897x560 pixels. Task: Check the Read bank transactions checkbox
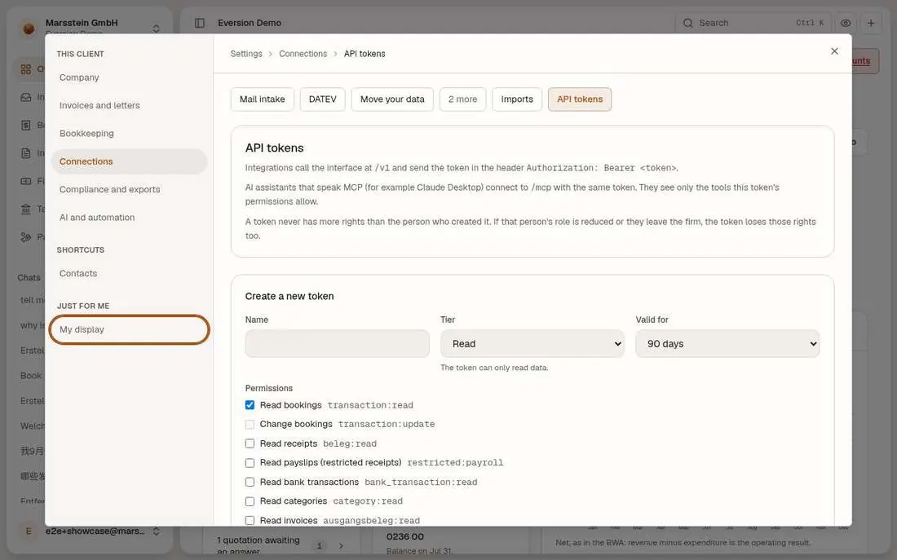(250, 483)
